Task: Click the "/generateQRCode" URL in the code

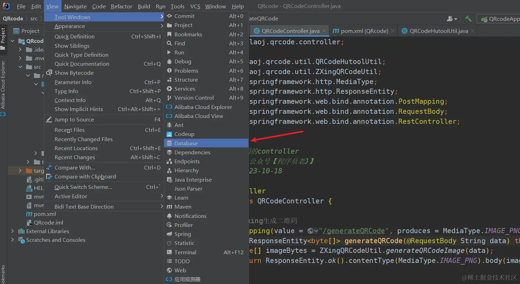Action: tap(353, 231)
